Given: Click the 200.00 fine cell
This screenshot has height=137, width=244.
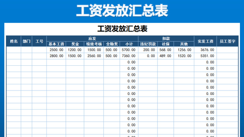Looking at the screenshot, I should [148, 50].
